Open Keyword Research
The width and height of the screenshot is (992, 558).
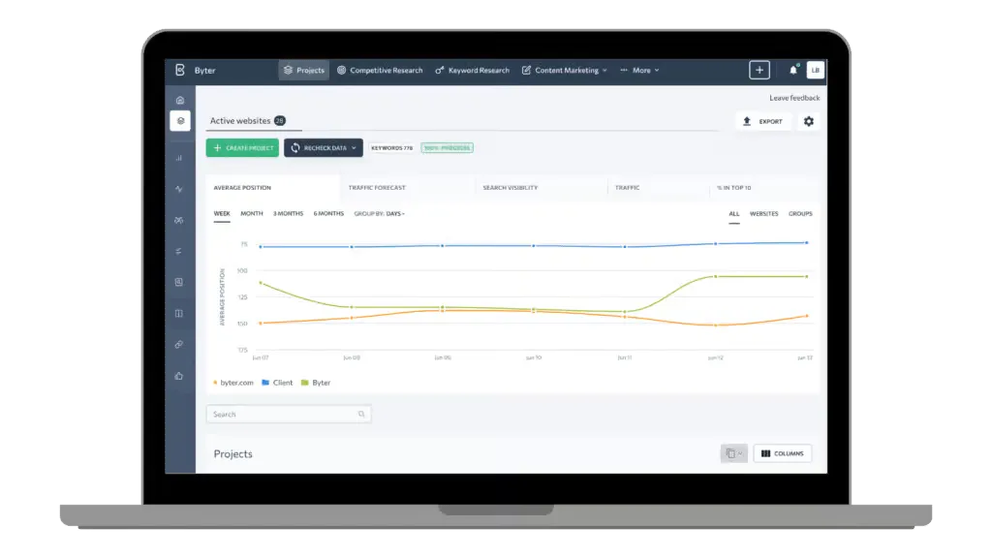(x=472, y=70)
